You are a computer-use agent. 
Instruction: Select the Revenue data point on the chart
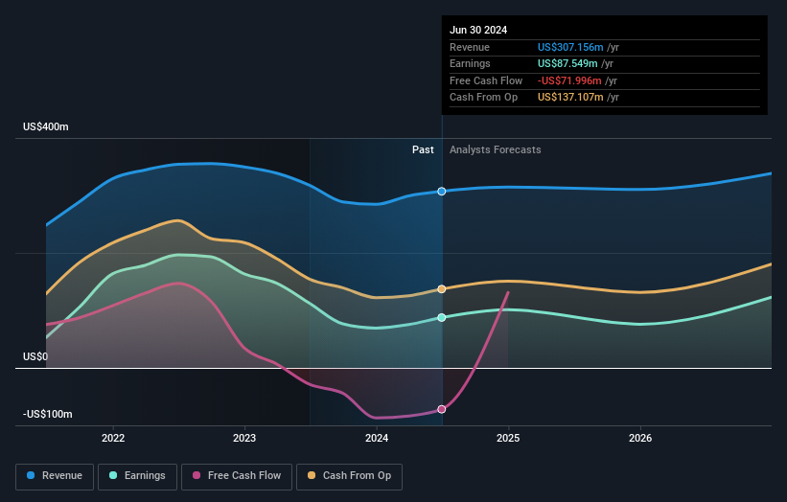[x=442, y=191]
